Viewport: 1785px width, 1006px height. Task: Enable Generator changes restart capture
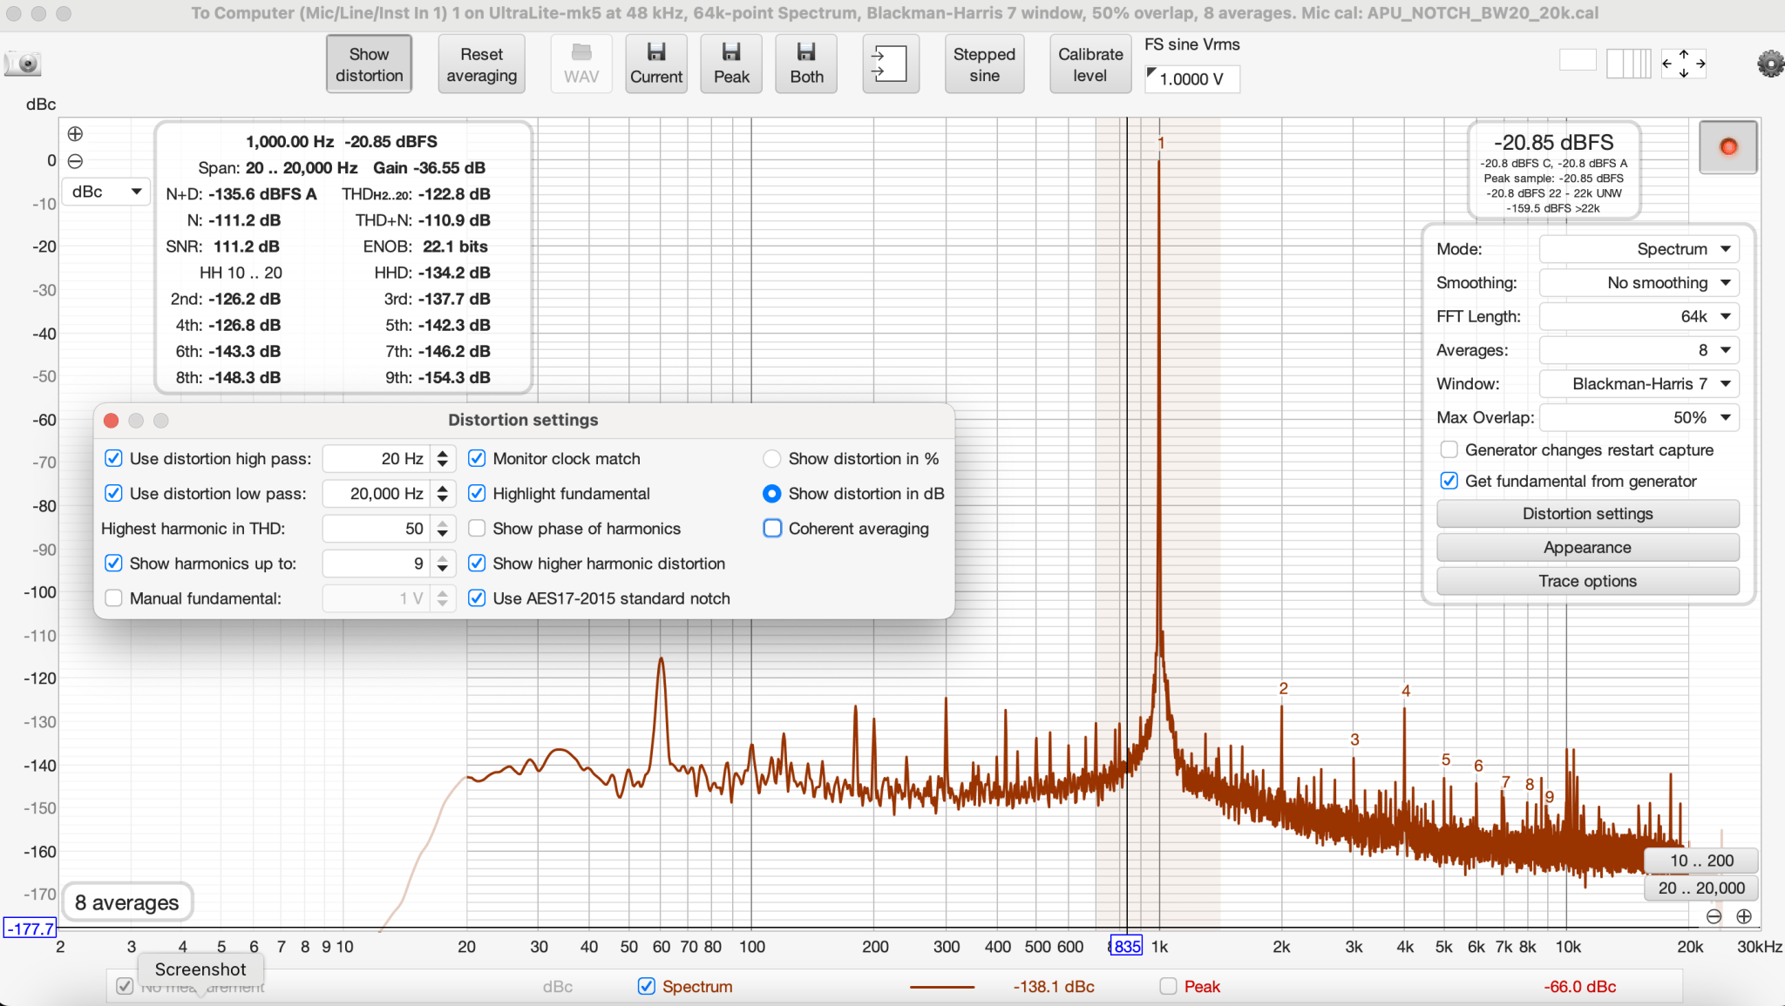click(1449, 449)
